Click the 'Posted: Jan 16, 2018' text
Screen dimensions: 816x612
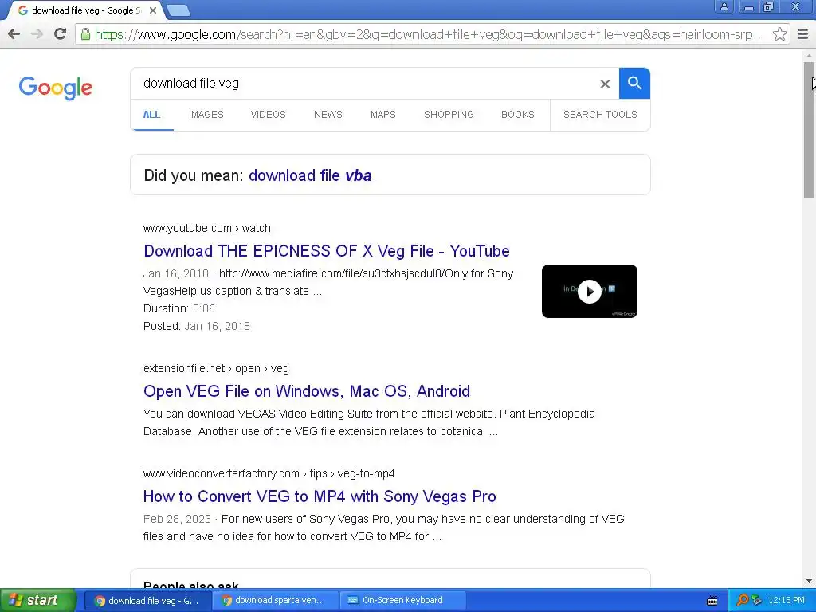[x=197, y=326]
